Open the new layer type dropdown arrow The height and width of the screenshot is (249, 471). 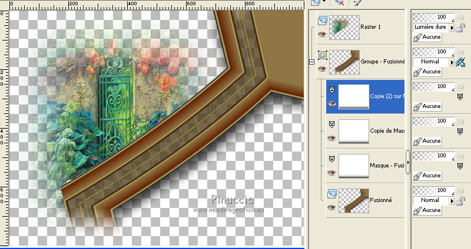click(x=324, y=2)
